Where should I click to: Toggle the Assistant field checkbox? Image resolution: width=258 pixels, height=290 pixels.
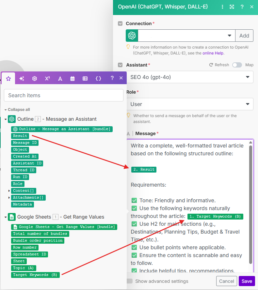click(x=120, y=65)
